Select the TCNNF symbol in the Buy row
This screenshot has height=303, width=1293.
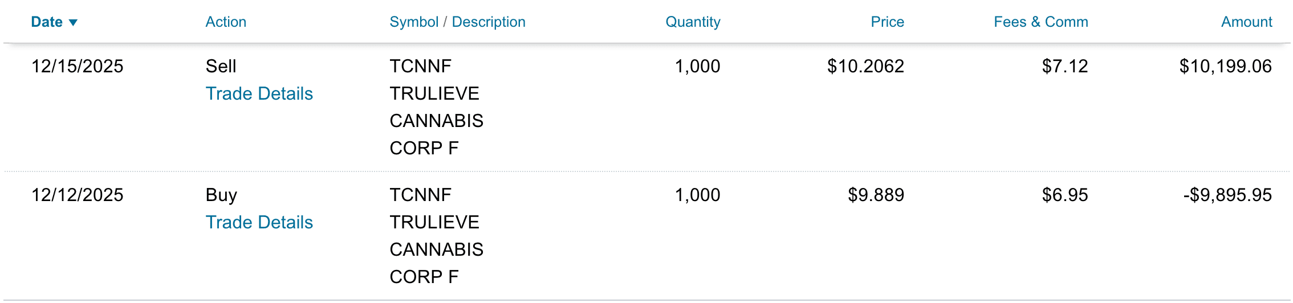pyautogui.click(x=420, y=195)
